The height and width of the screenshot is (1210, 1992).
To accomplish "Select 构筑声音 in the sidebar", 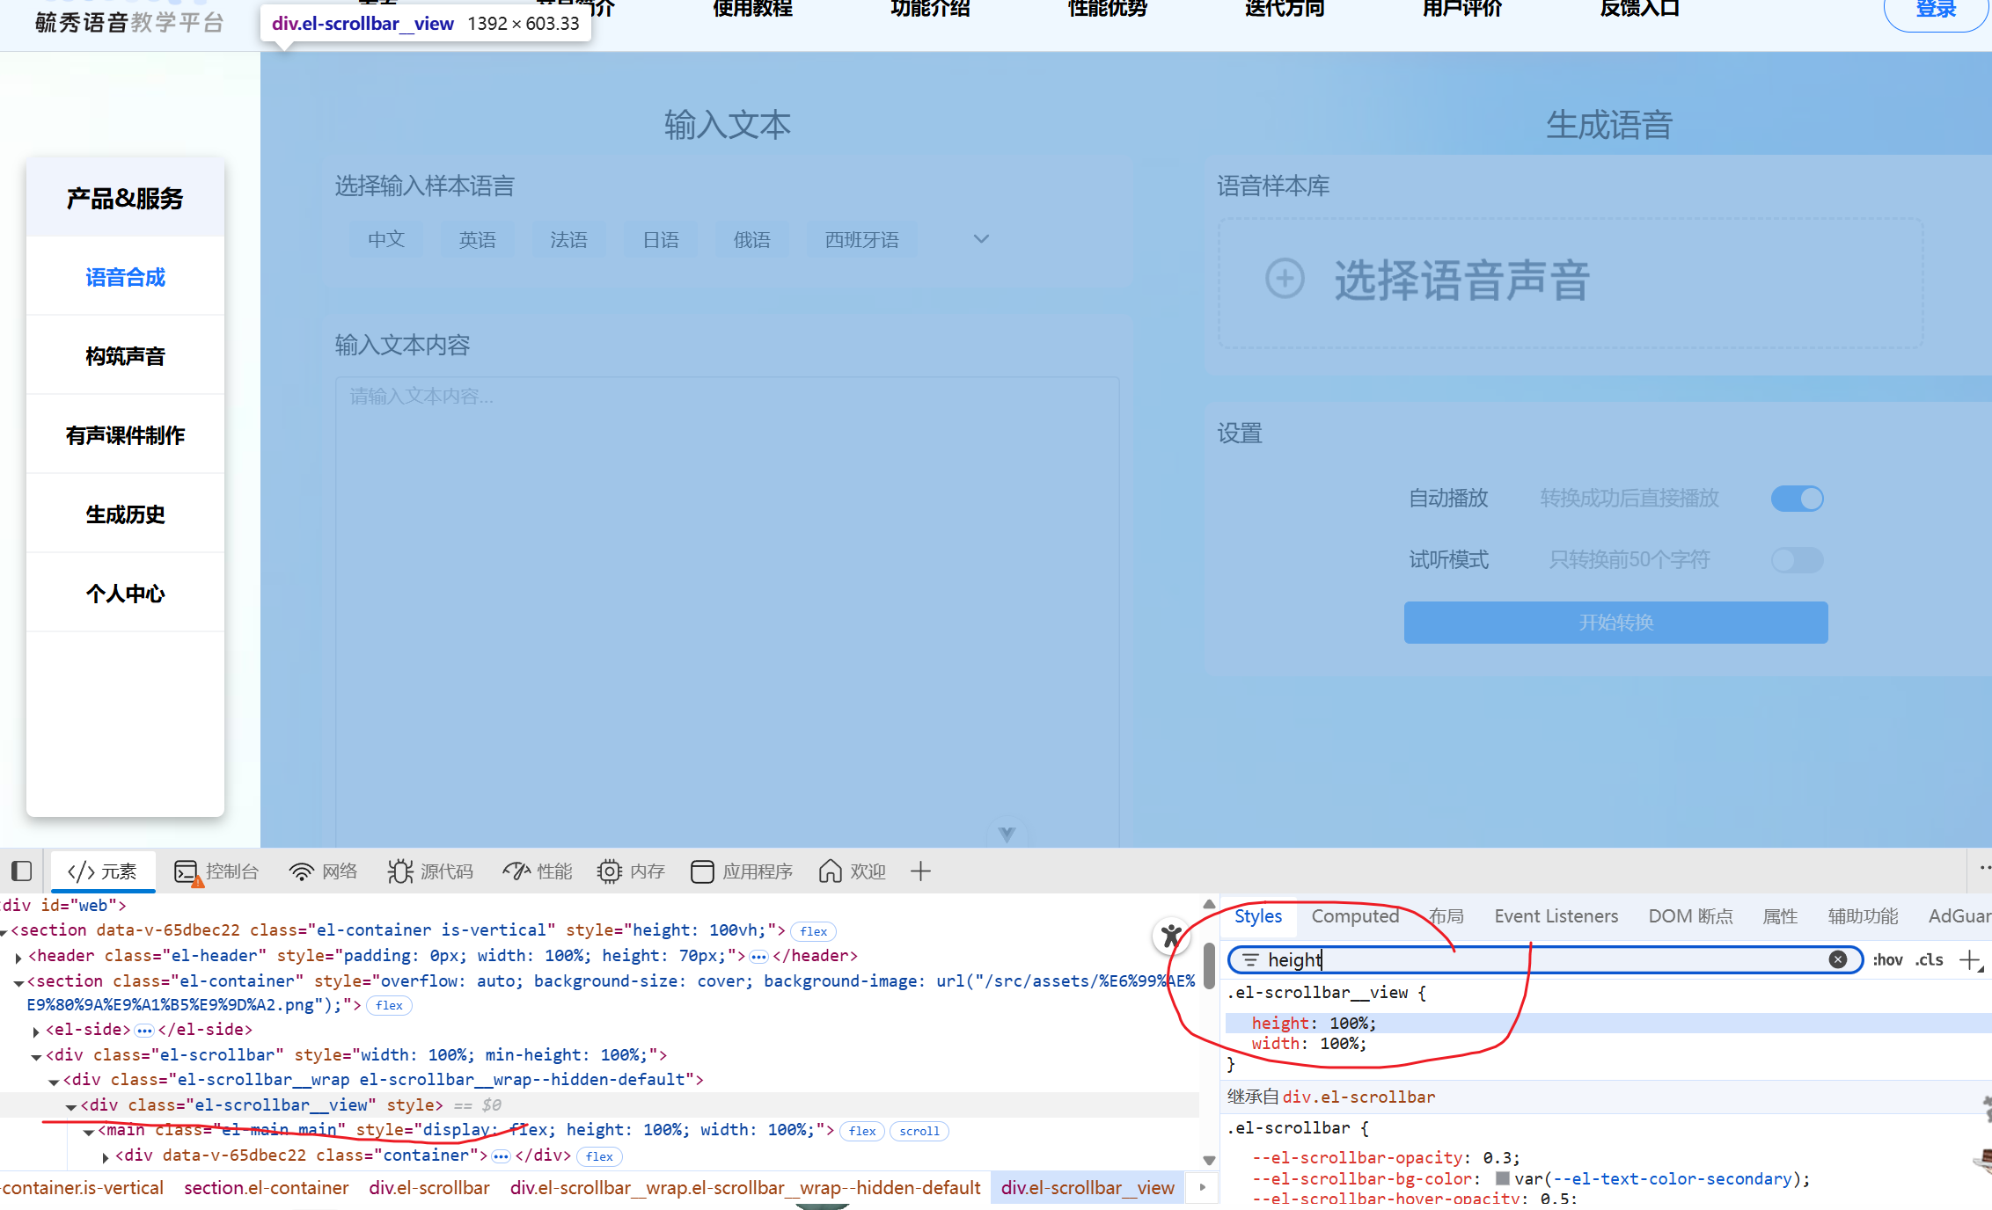I will [125, 356].
